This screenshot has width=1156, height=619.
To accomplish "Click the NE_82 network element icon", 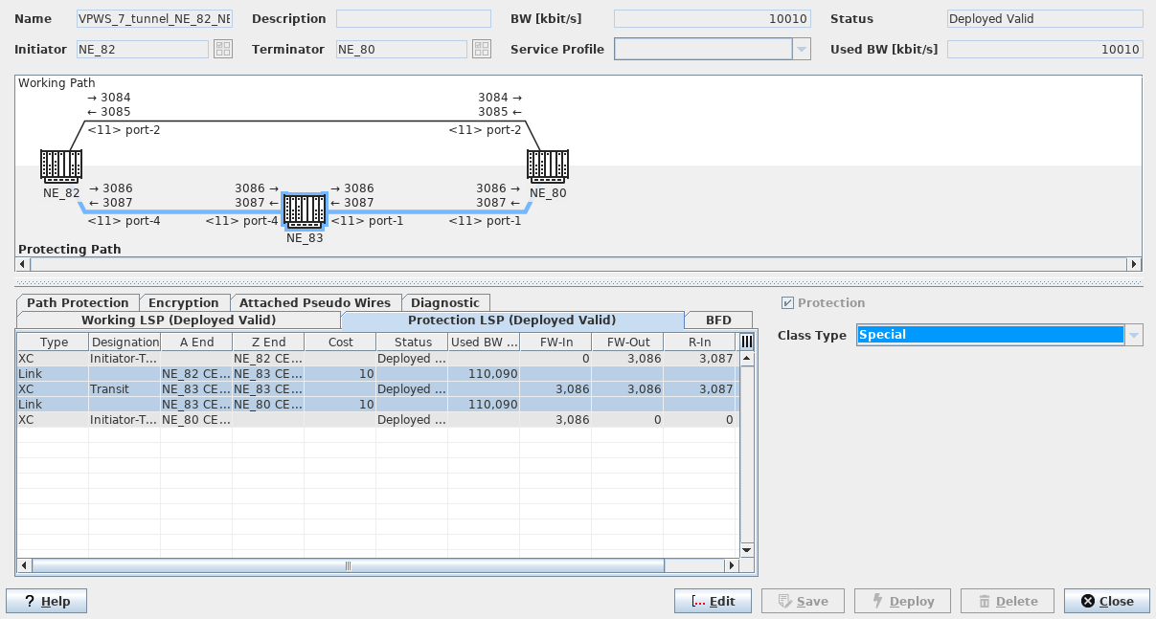I will point(60,166).
